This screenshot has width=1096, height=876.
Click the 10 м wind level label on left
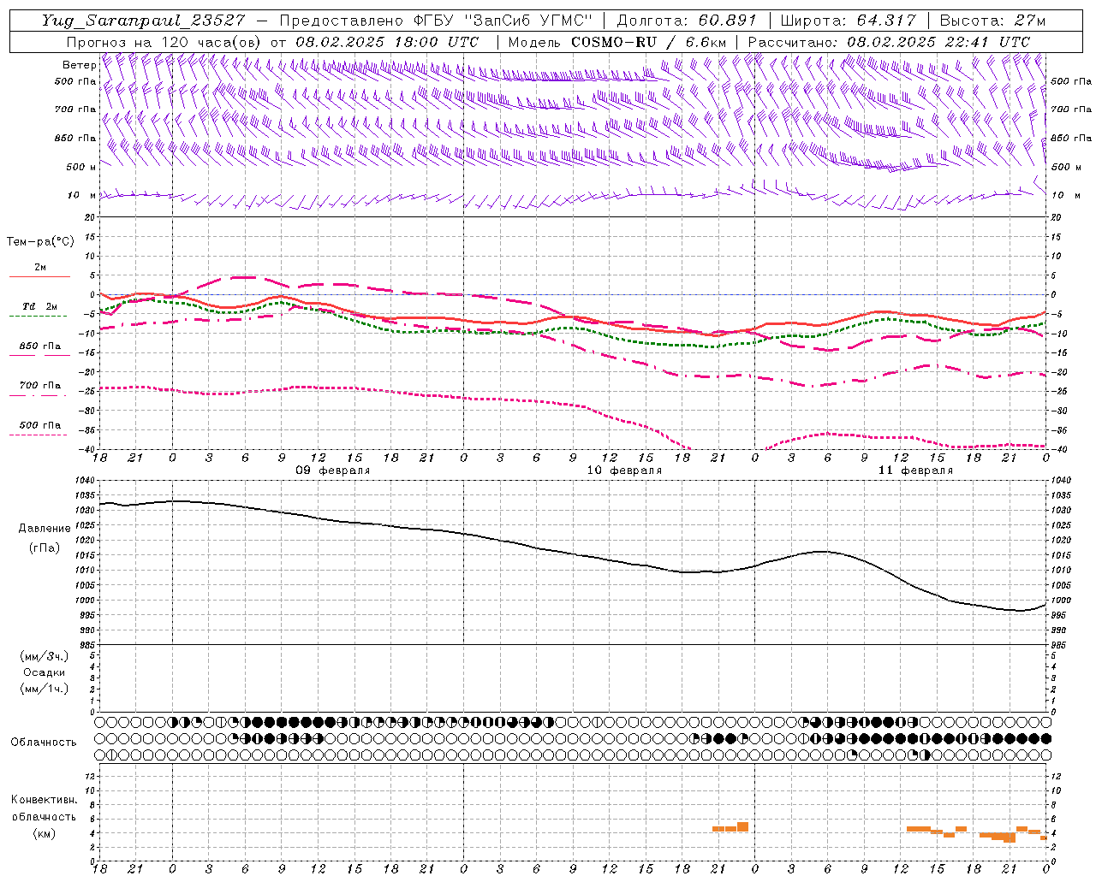81,195
